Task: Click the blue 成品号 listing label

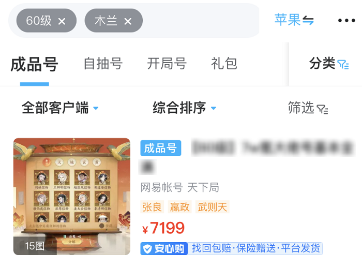Action: point(161,148)
